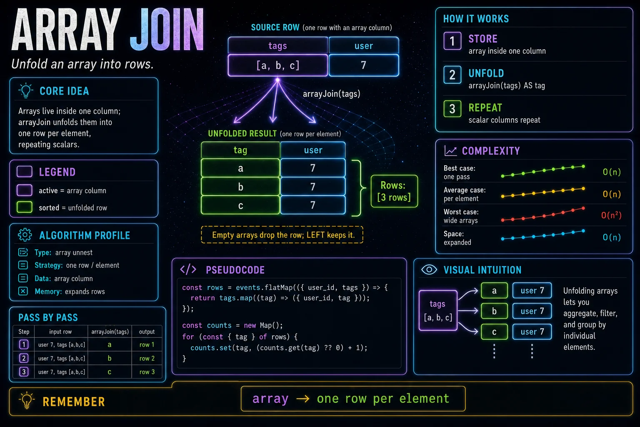Click the 'user' header in UNFOLDED RESULT table
The width and height of the screenshot is (640, 427).
click(313, 150)
